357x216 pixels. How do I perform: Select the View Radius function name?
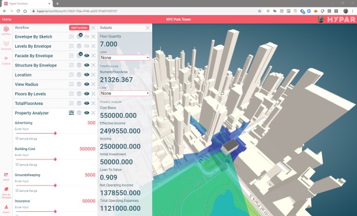point(27,85)
